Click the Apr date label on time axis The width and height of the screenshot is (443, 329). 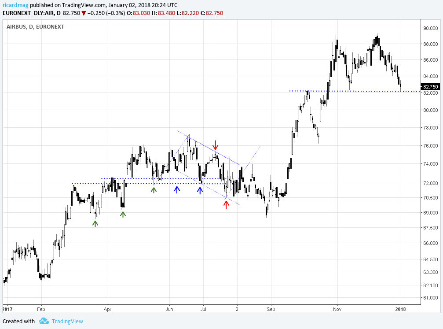click(107, 309)
